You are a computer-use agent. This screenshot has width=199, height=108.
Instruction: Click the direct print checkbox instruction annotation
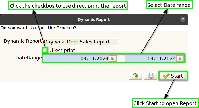point(68,6)
